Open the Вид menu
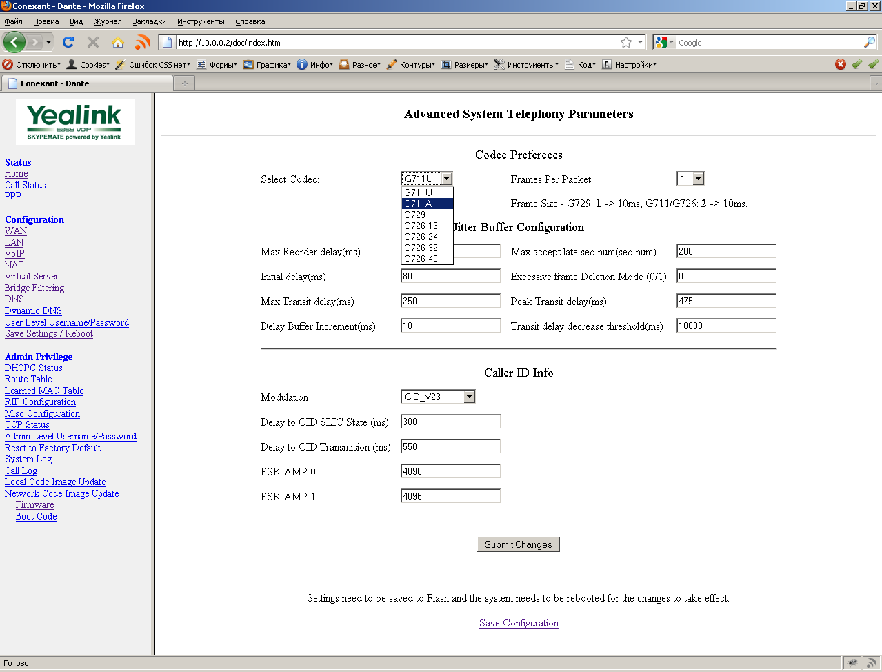This screenshot has width=882, height=672. [77, 21]
